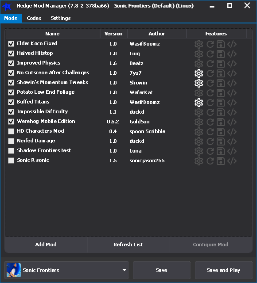Click update arrow icon for Elder Koco Fixed
The width and height of the screenshot is (257, 283).
pyautogui.click(x=210, y=44)
